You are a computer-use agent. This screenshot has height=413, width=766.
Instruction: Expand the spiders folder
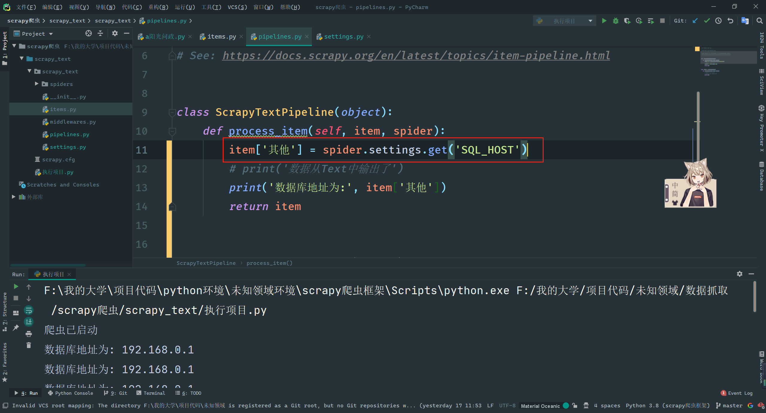point(37,84)
